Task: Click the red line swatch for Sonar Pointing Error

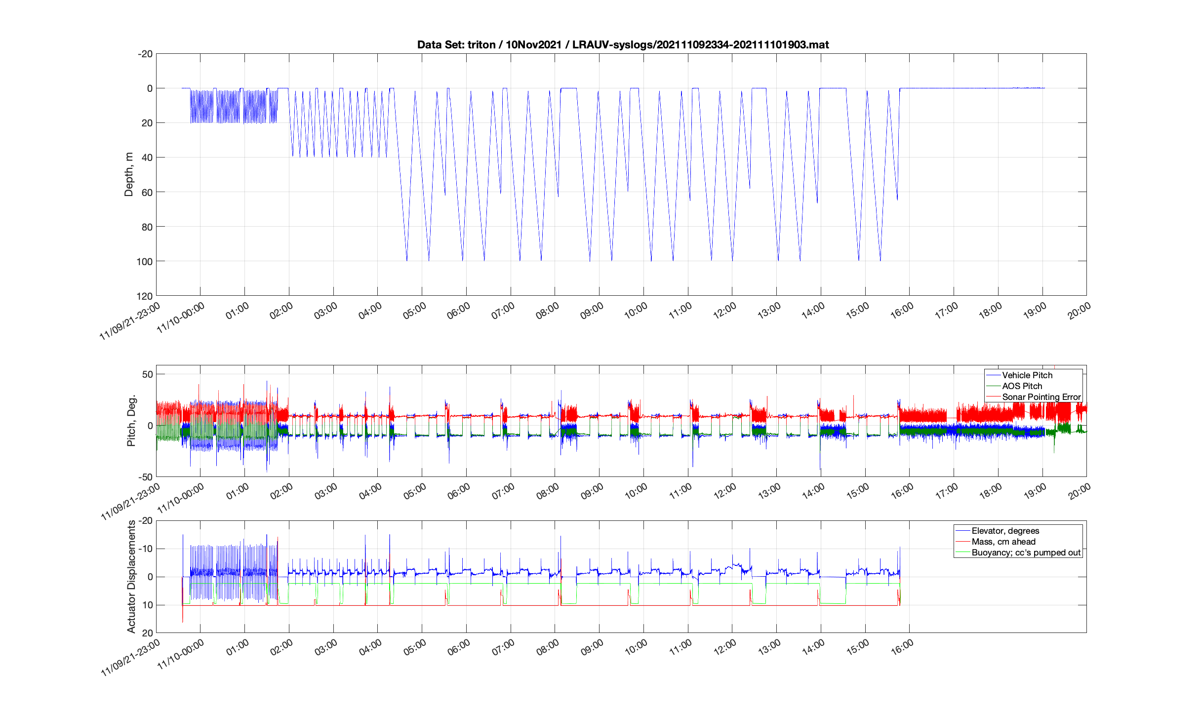Action: [993, 397]
